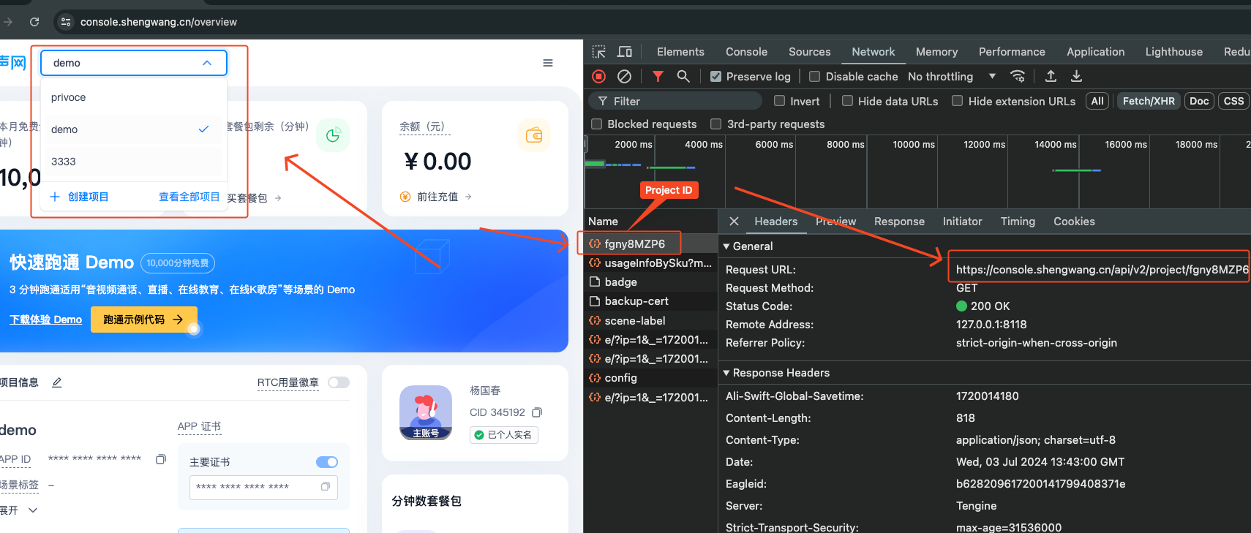Screen dimensions: 1251x533
Task: Open the Memory tab
Action: [x=936, y=52]
